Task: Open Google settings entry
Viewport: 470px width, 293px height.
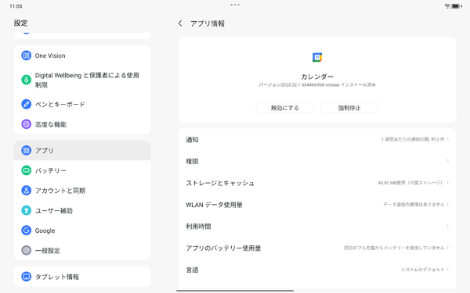Action: coord(82,230)
